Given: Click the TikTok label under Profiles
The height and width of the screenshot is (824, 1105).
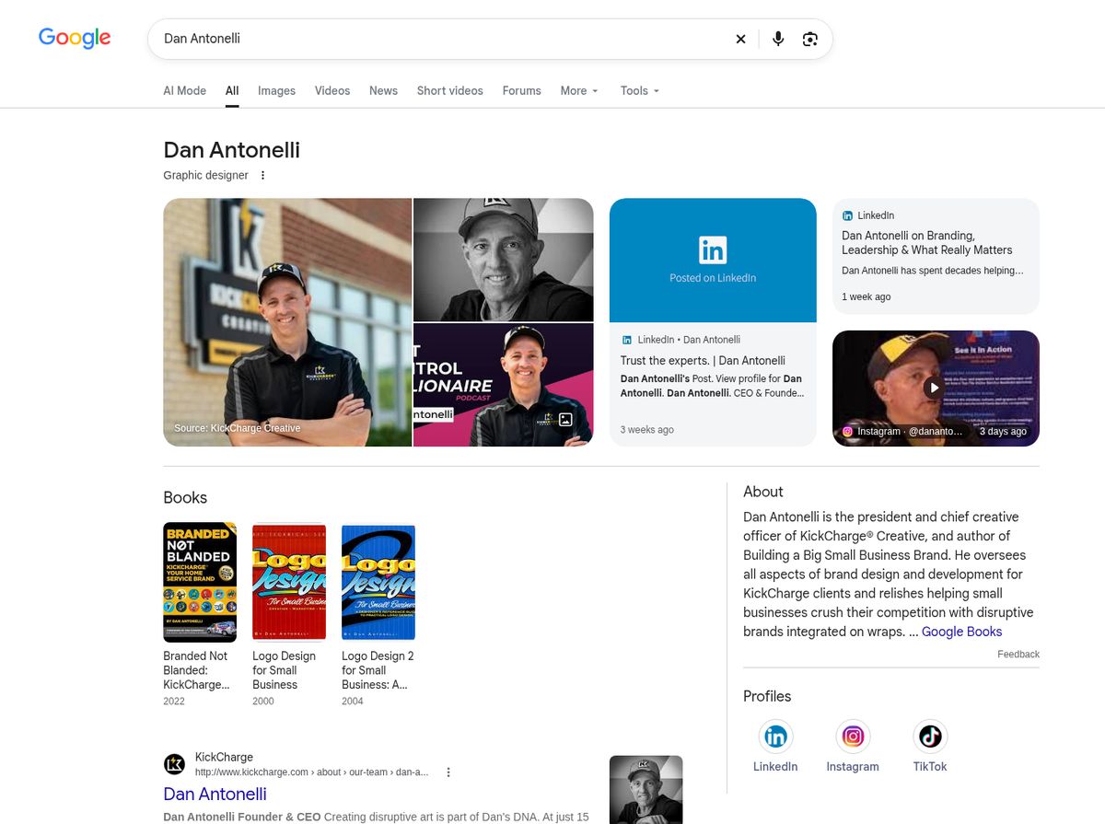Looking at the screenshot, I should tap(930, 767).
